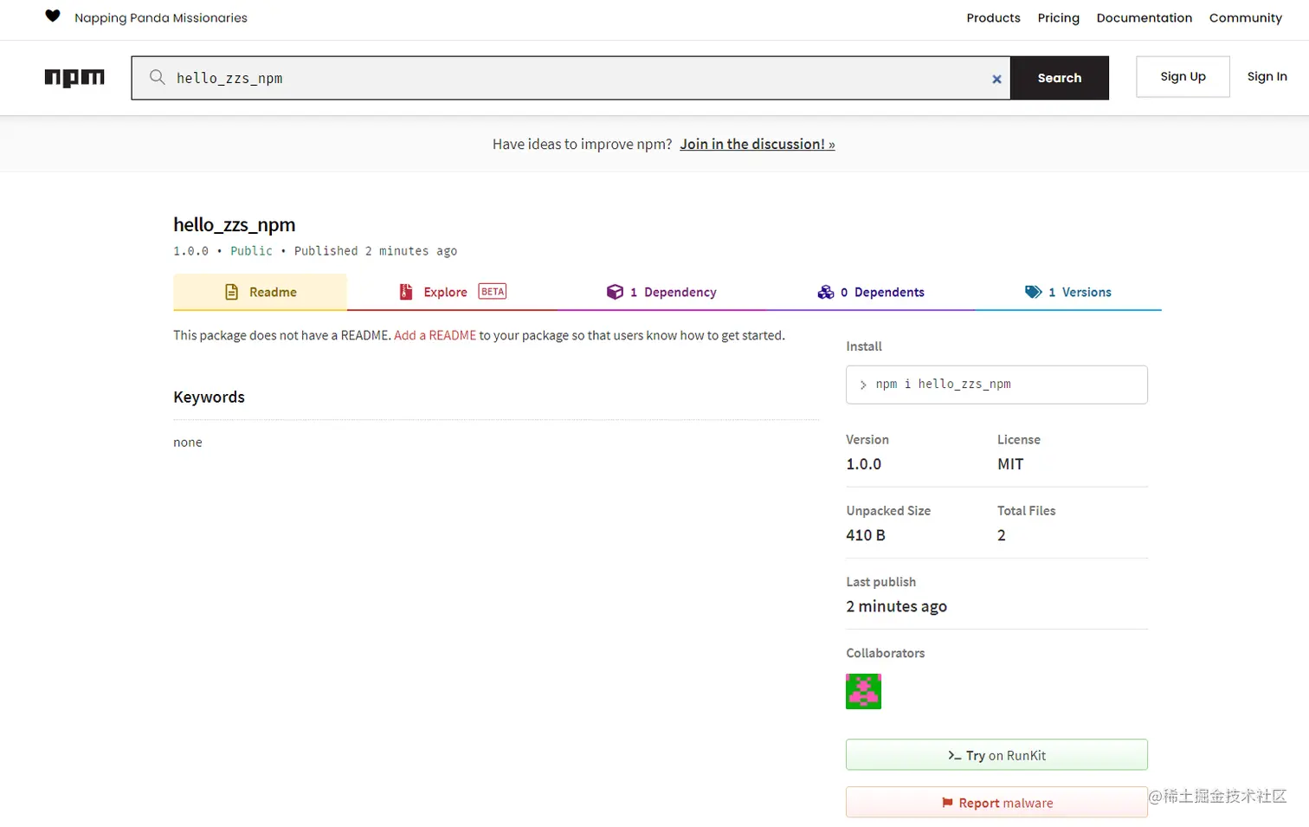This screenshot has height=827, width=1309.
Task: Click the Keywords heading
Action: coord(209,397)
